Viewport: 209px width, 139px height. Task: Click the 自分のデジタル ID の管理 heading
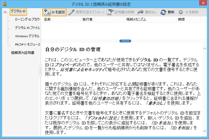(x=73, y=49)
